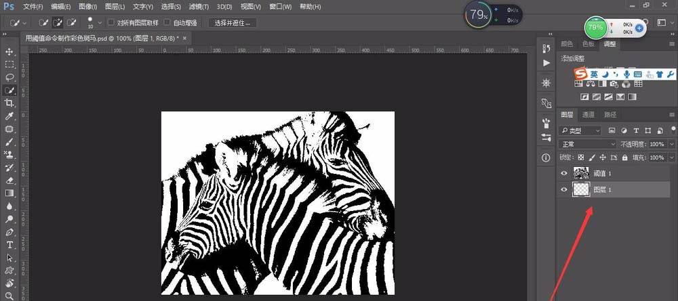Select the Rectangular Marquee tool
Screen dimensions: 678x301
pyautogui.click(x=9, y=65)
